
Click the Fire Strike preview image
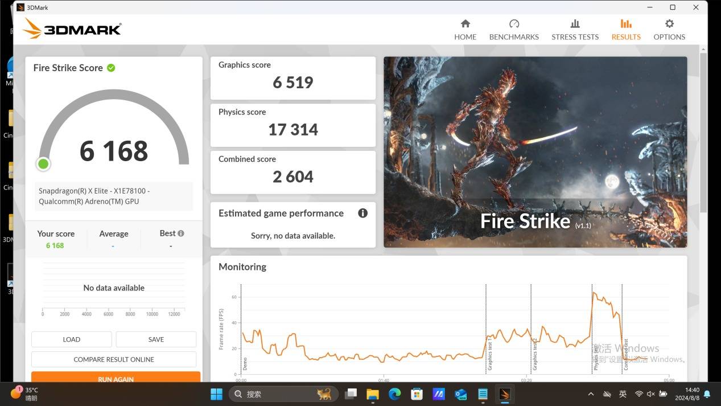[535, 152]
